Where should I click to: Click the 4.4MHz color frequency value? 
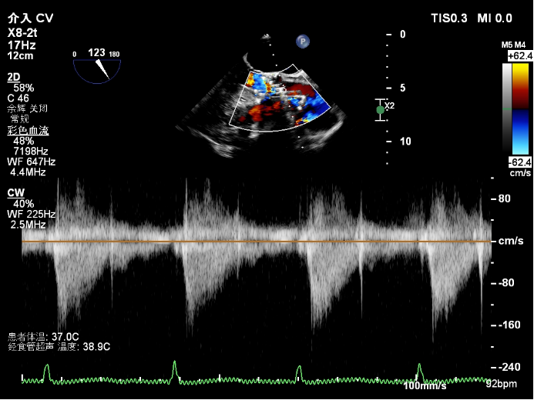(x=28, y=172)
